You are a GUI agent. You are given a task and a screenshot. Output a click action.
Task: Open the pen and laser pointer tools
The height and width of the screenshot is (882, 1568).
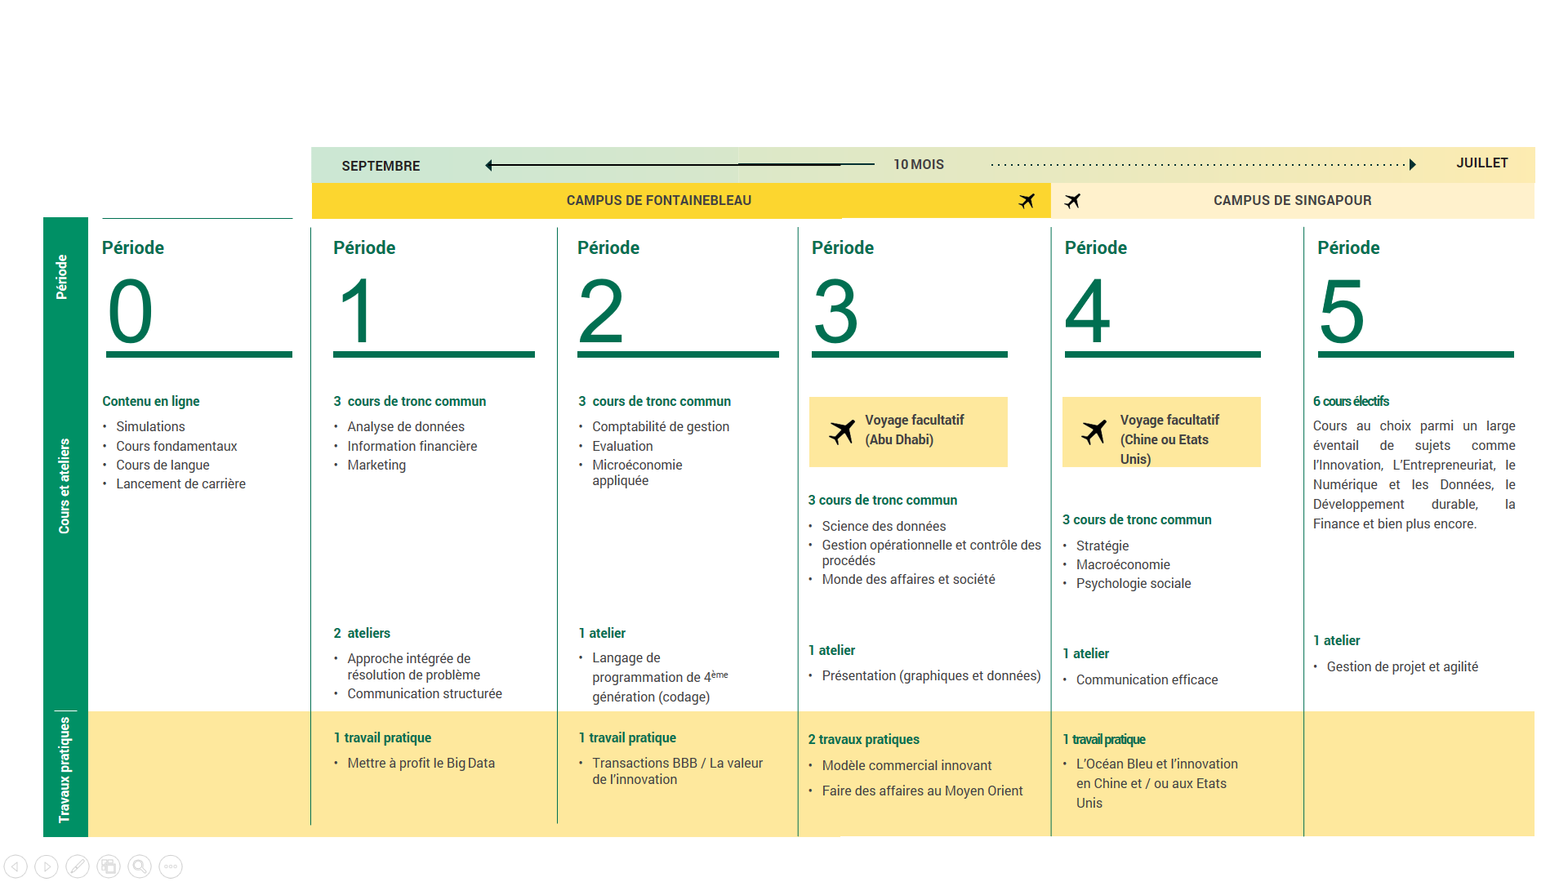pyautogui.click(x=78, y=866)
